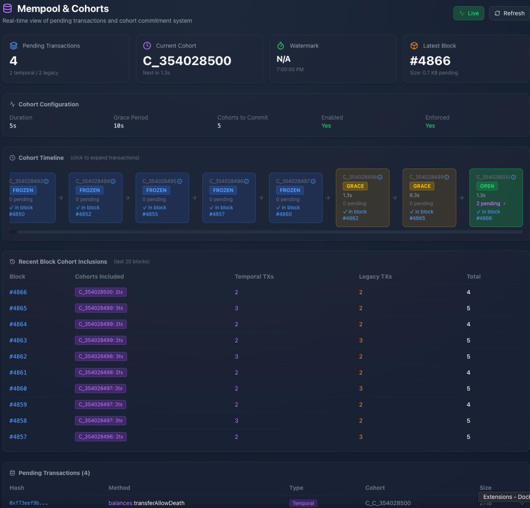The height and width of the screenshot is (508, 530).
Task: Expand the grace cohort C_354028498 card
Action: (x=363, y=197)
